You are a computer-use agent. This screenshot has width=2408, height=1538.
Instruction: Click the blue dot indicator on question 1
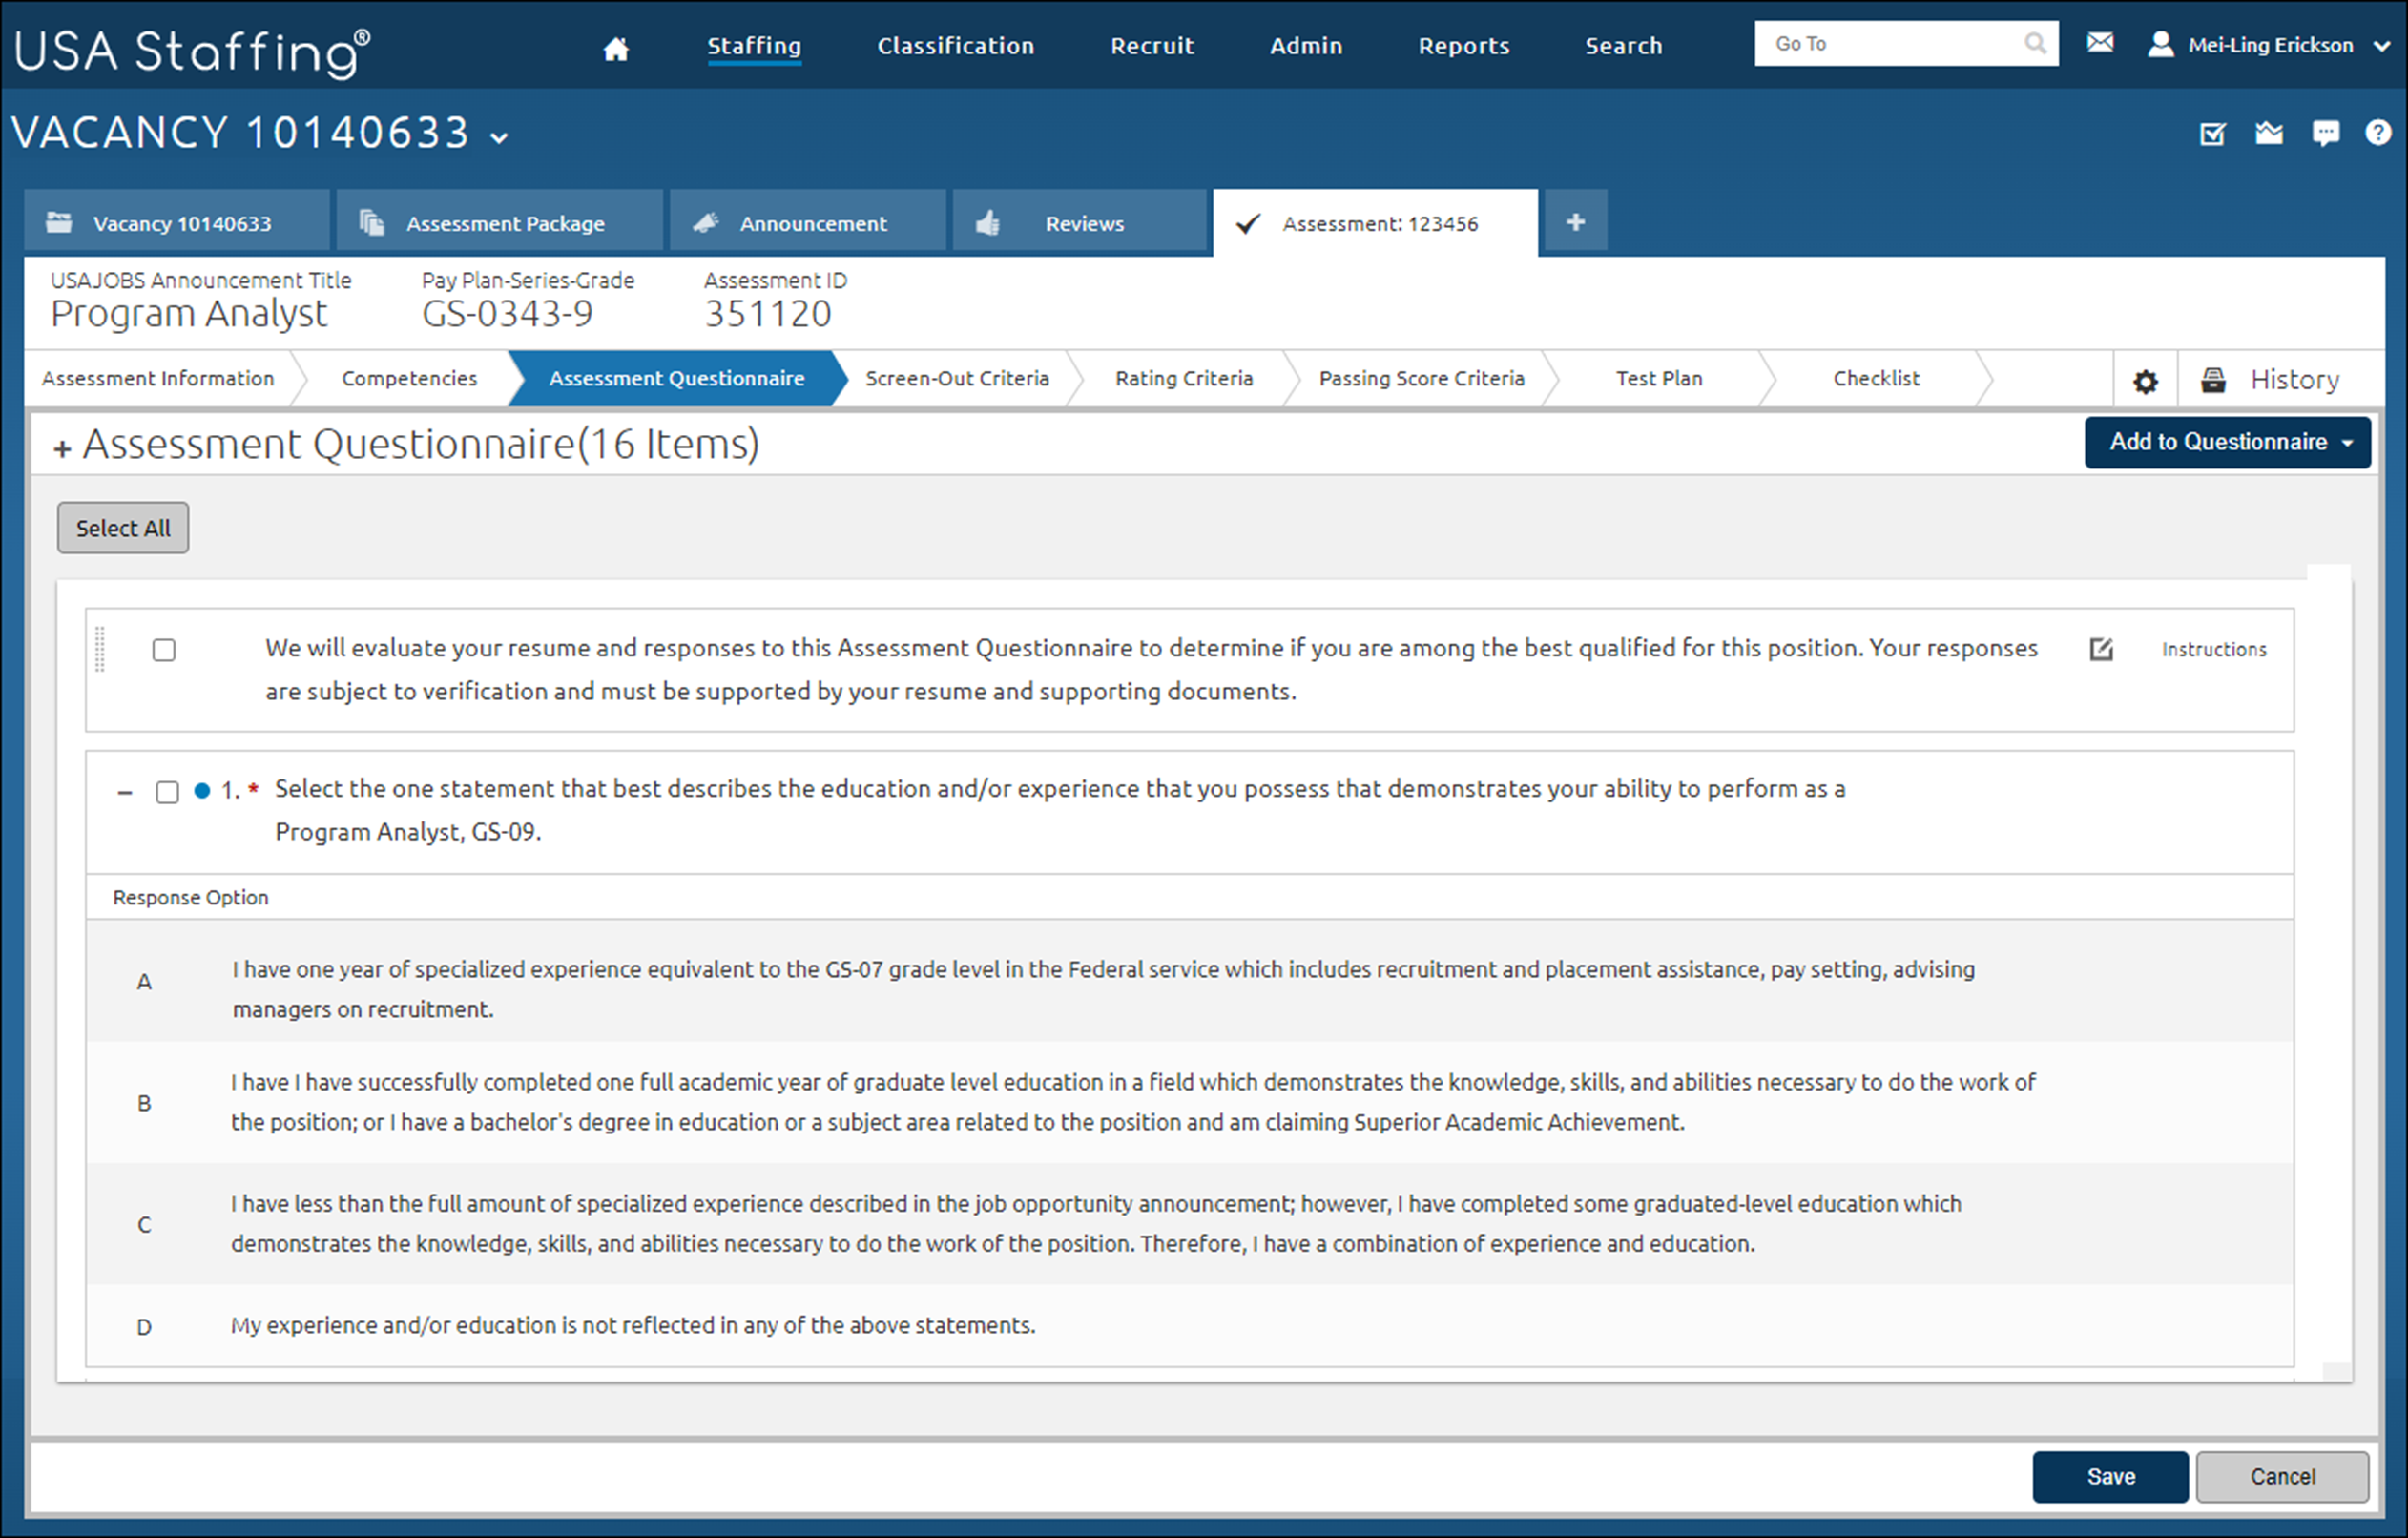point(202,791)
